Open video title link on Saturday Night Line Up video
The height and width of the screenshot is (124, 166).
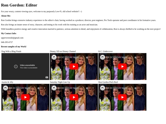point(68,88)
